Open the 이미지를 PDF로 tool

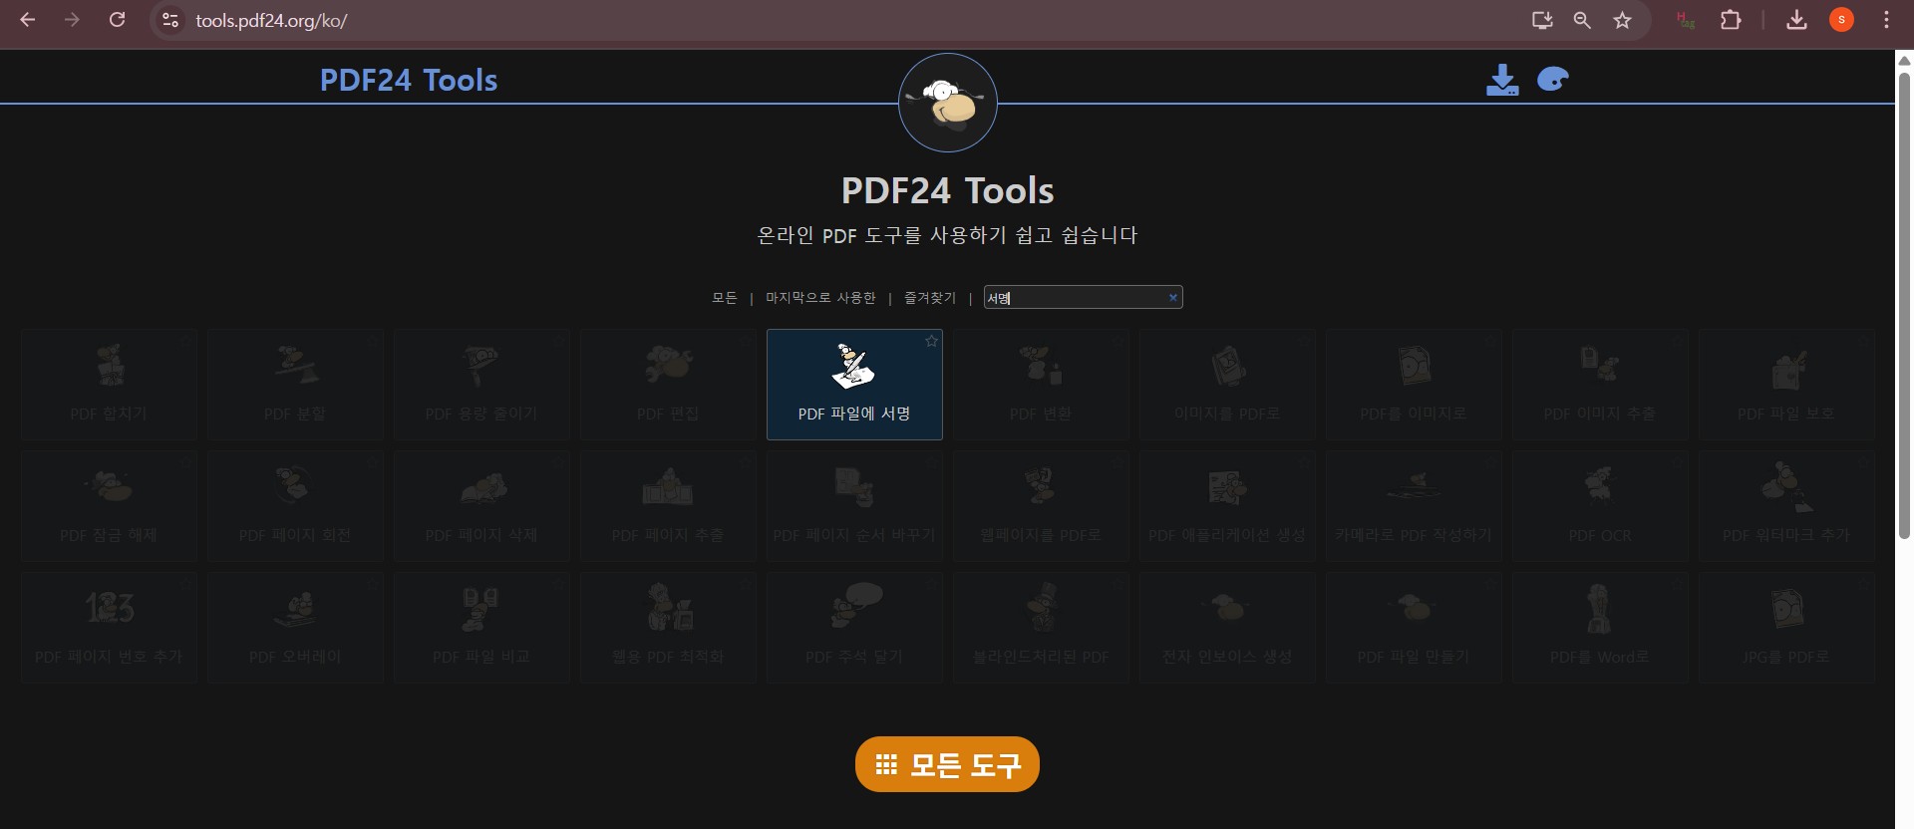pyautogui.click(x=1227, y=385)
